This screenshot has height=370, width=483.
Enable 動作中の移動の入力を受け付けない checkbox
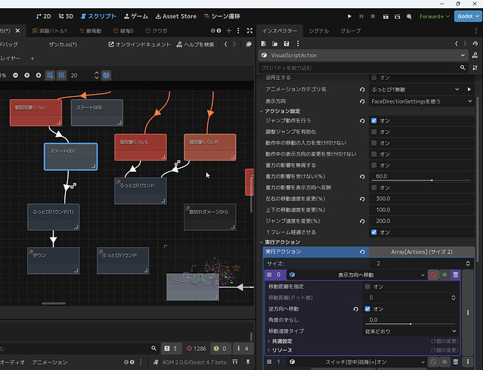(374, 143)
